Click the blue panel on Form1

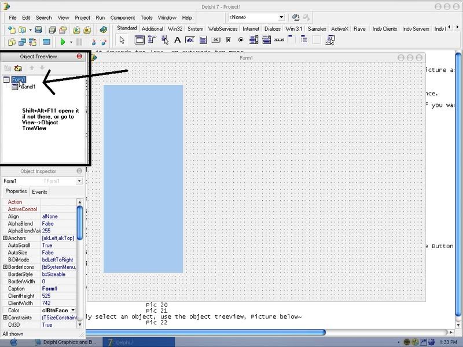coord(143,179)
